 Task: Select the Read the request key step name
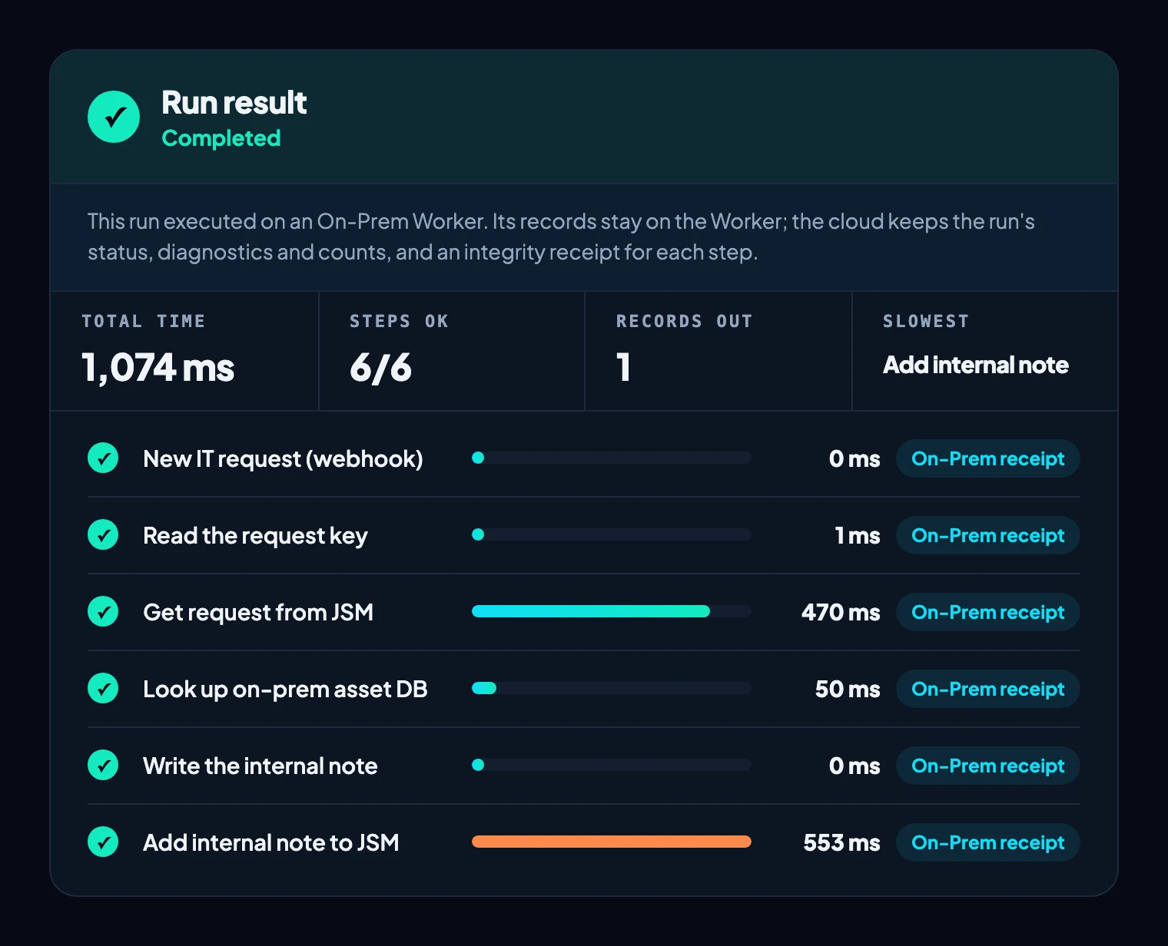255,536
